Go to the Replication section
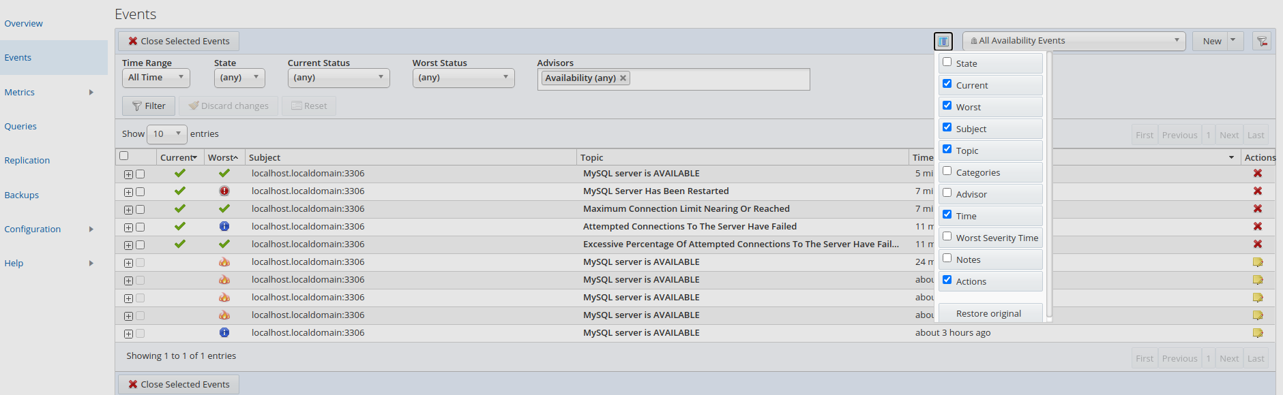The image size is (1283, 395). pyautogui.click(x=27, y=160)
